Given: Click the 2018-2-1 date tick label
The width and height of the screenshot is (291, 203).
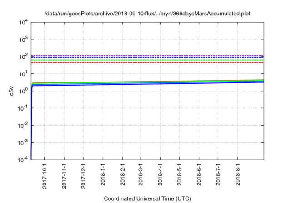Looking at the screenshot, I should [x=123, y=174].
